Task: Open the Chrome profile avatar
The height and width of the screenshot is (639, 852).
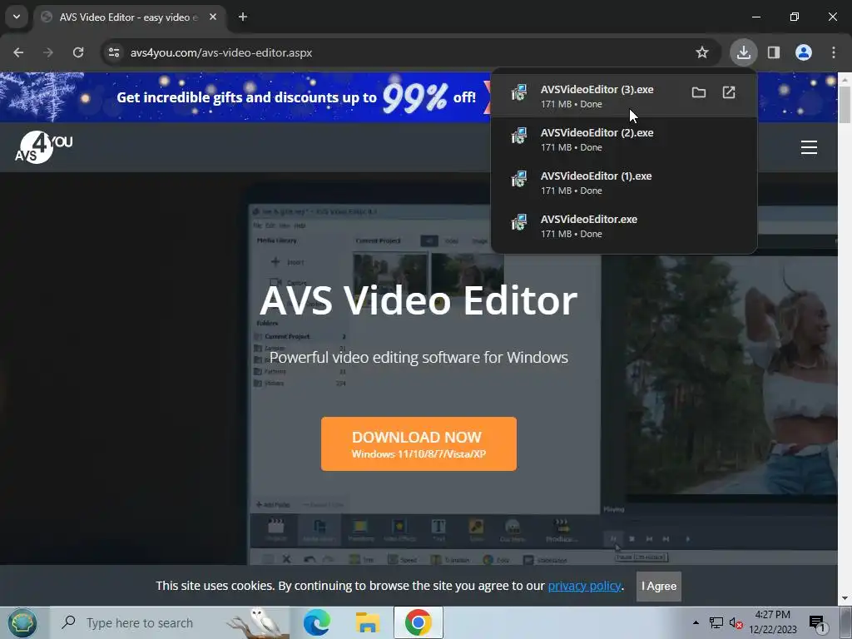Action: point(804,52)
